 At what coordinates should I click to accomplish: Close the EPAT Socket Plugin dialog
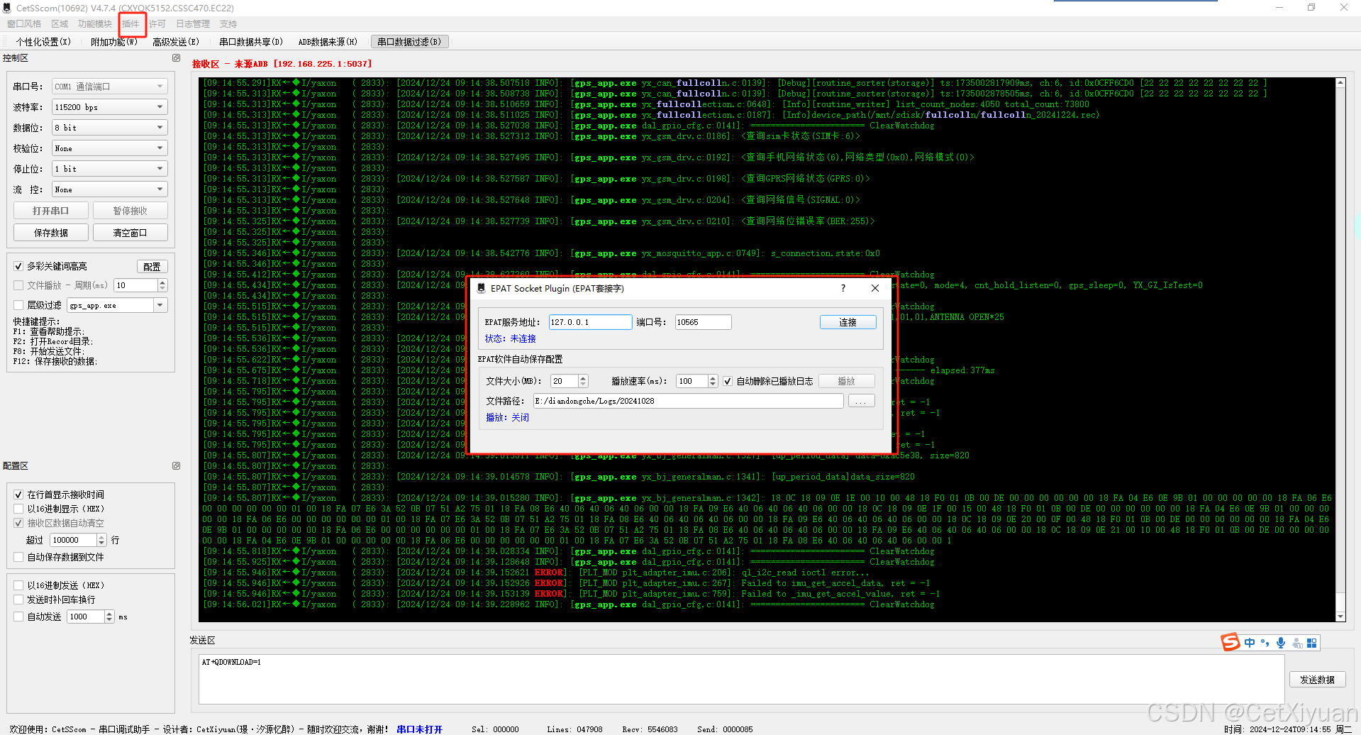(875, 288)
